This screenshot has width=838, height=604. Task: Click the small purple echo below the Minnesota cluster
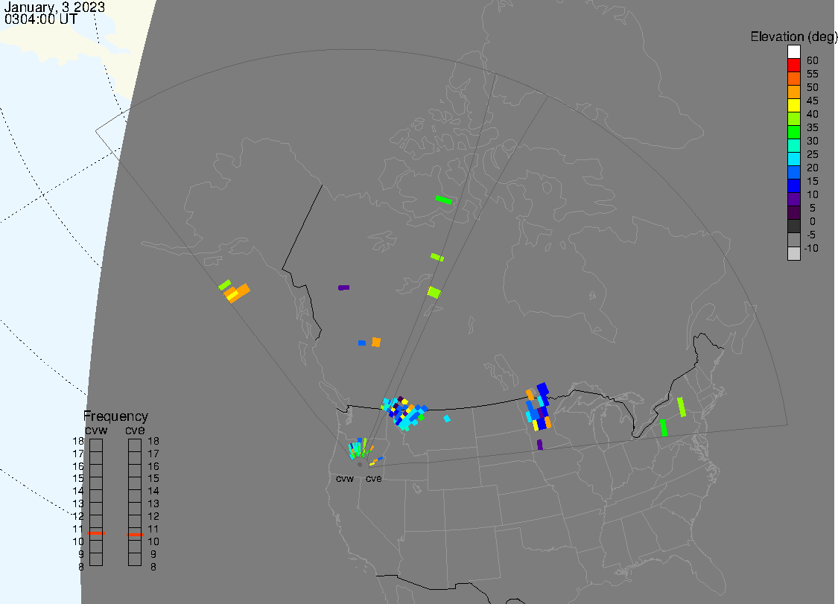pyautogui.click(x=539, y=445)
